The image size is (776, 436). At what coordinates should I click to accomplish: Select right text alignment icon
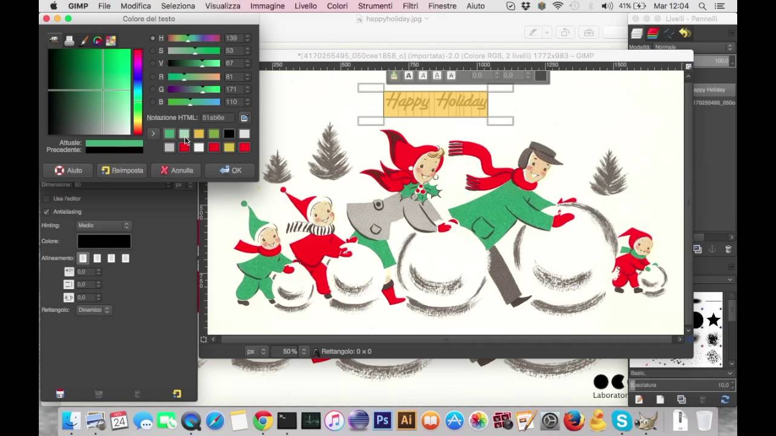112,258
